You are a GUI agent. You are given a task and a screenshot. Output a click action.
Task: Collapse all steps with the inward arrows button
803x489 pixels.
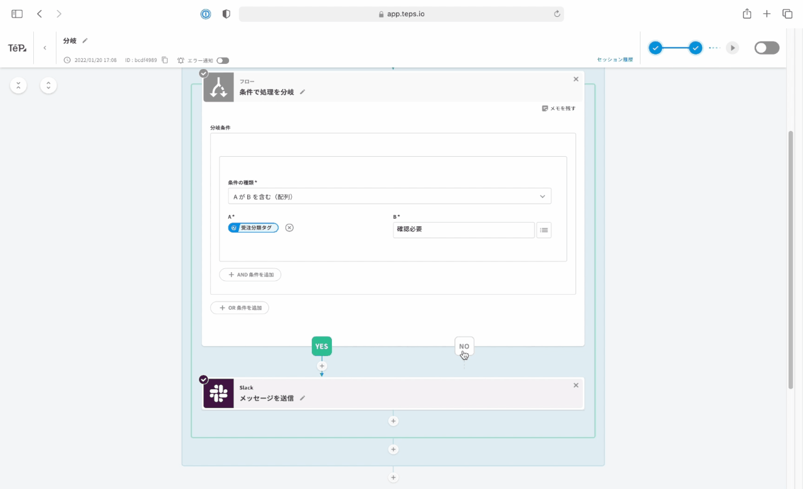click(18, 85)
